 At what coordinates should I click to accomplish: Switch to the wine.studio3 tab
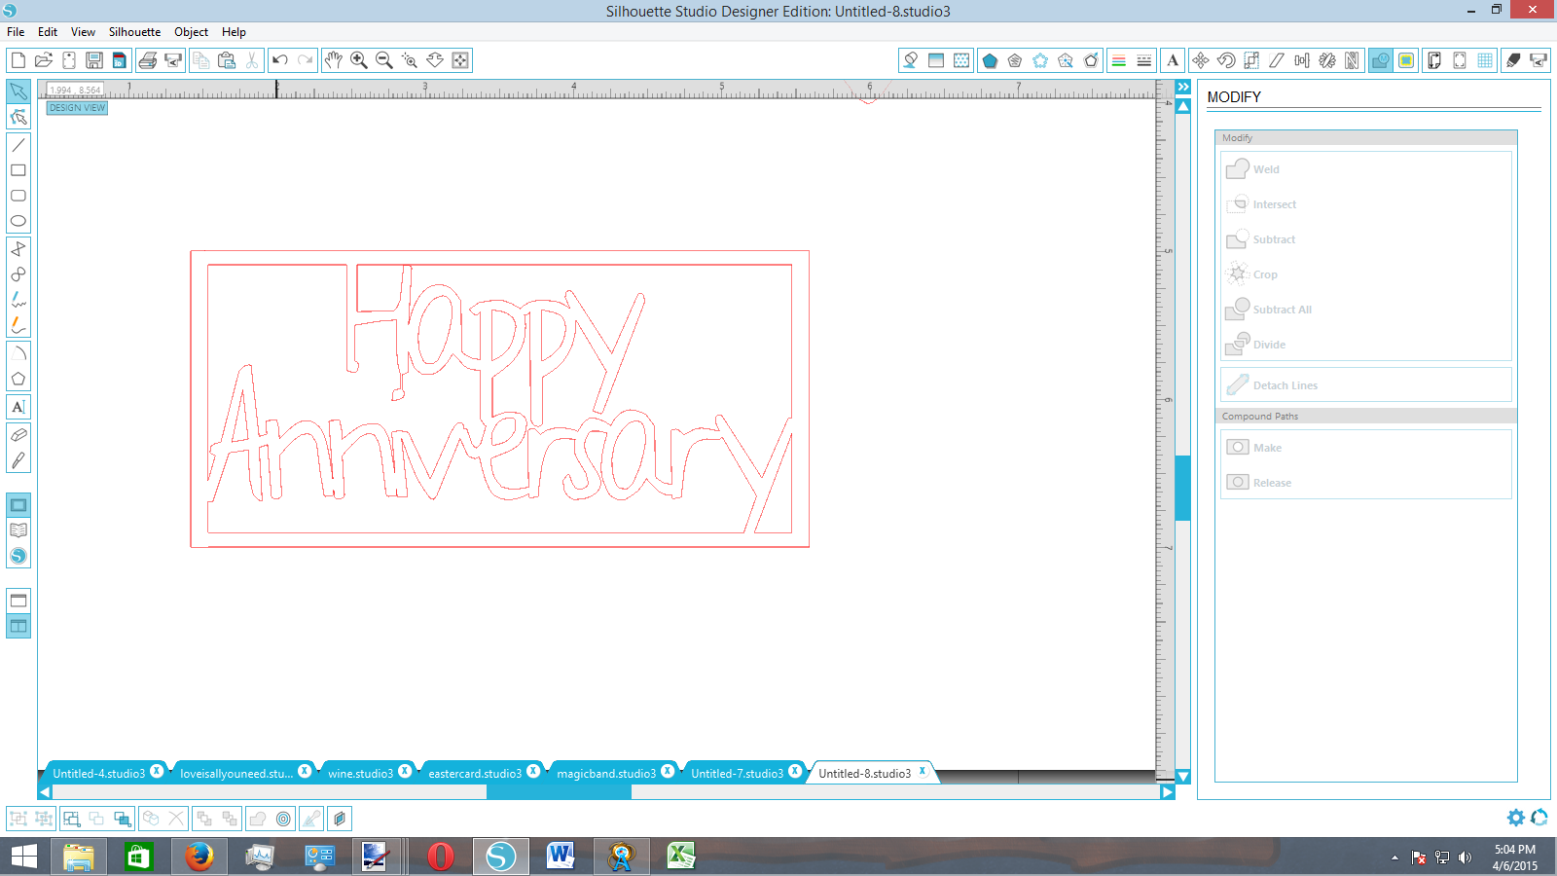(x=360, y=774)
